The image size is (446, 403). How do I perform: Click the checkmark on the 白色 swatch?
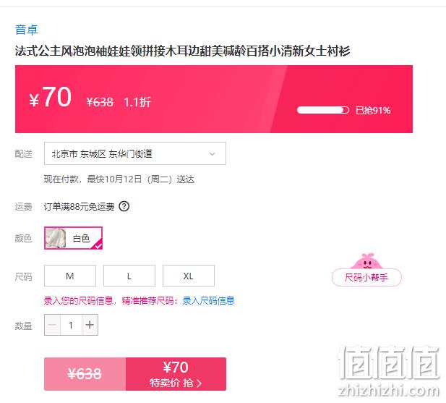pyautogui.click(x=98, y=245)
